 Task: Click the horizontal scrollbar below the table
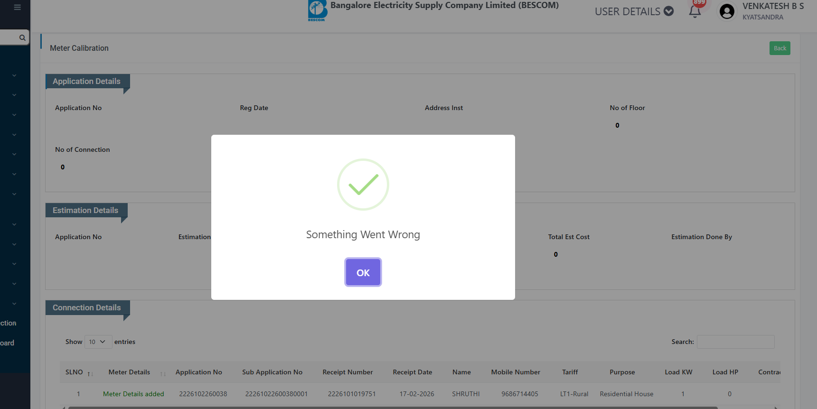(392, 407)
